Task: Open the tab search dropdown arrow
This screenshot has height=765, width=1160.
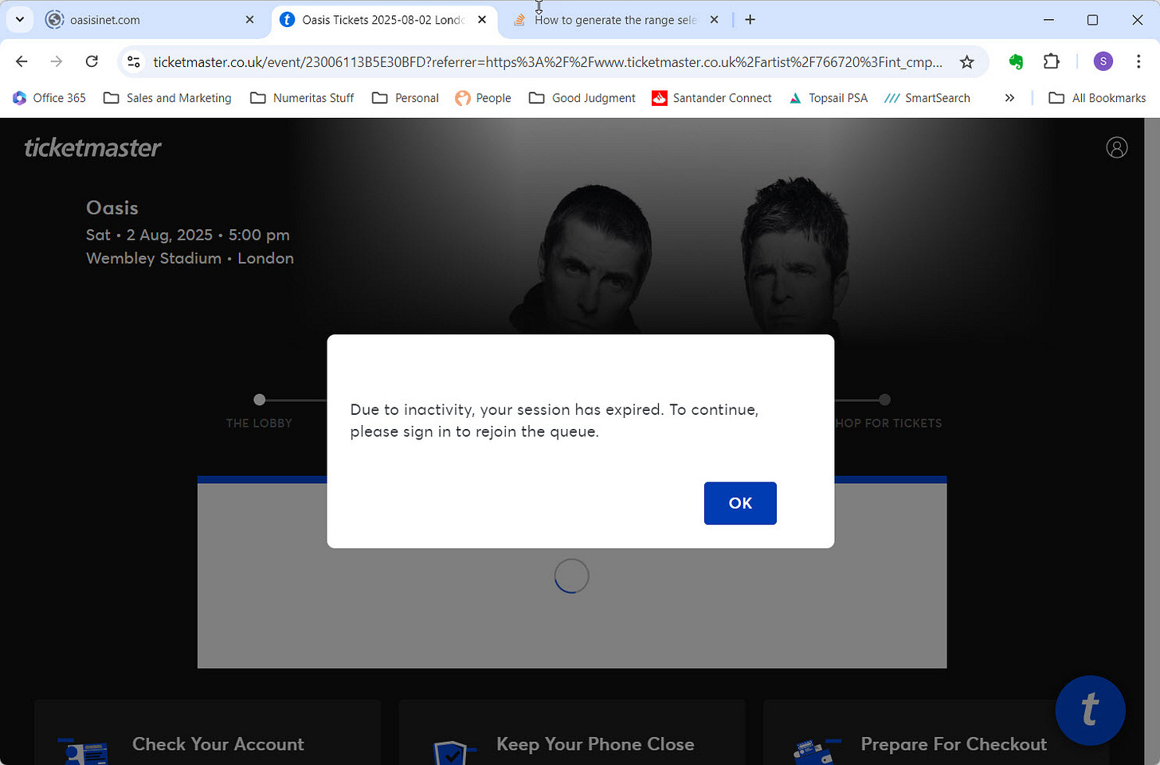Action: (20, 19)
